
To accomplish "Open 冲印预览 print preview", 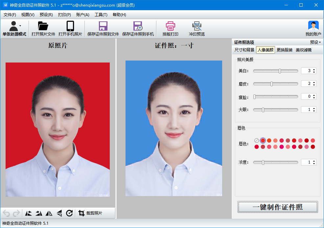I will 197,26.
